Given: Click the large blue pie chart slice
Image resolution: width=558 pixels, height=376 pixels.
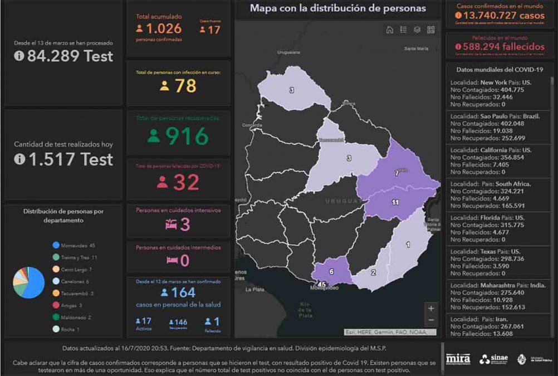Looking at the screenshot, I should [x=35, y=283].
